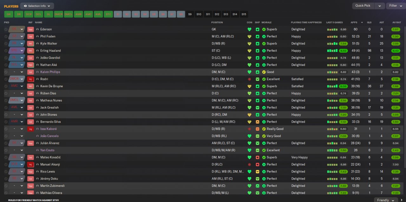Click the Vac status badge for Ederson
The width and height of the screenshot is (406, 202).
coord(30,29)
